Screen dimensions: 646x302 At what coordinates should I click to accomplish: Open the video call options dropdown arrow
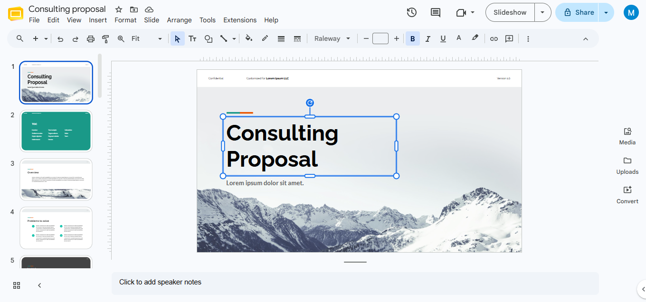pos(473,12)
